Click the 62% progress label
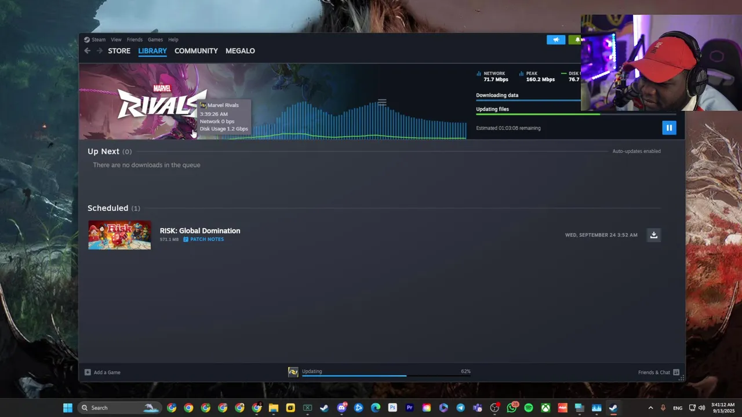The image size is (742, 417). [465, 371]
